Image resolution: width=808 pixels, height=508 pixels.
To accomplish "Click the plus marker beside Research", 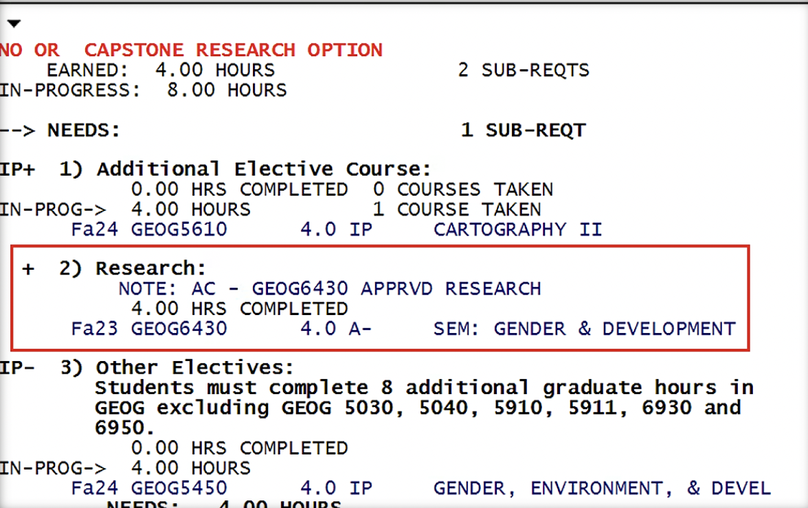I will [x=28, y=269].
